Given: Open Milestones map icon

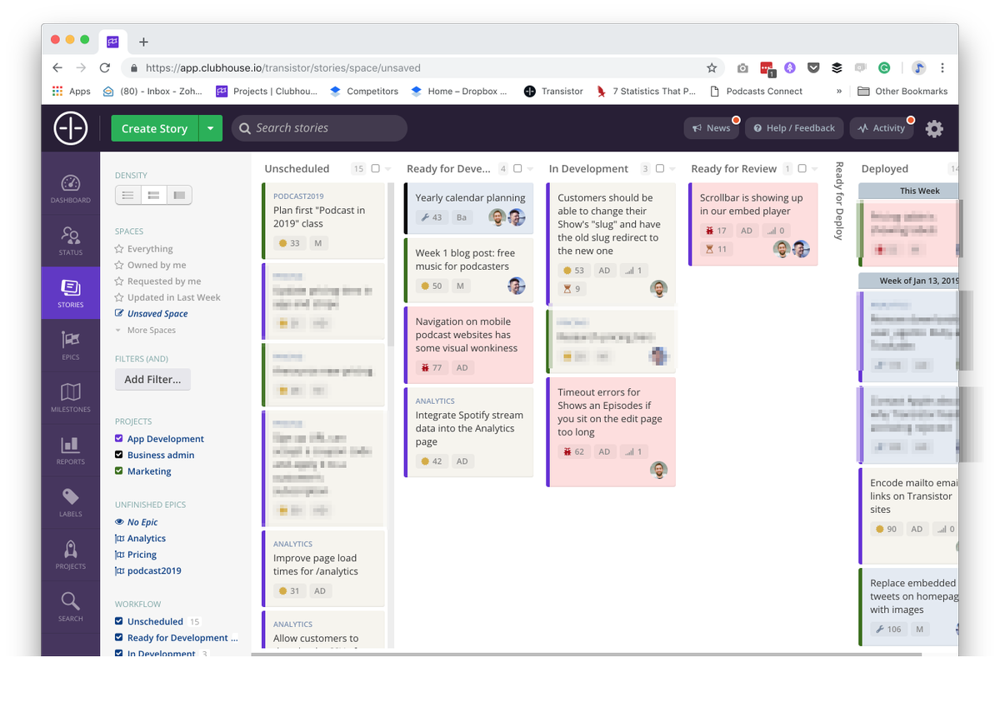Looking at the screenshot, I should 70,397.
